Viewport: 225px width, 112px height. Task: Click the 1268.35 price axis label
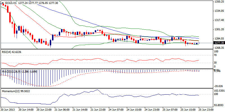219,48
